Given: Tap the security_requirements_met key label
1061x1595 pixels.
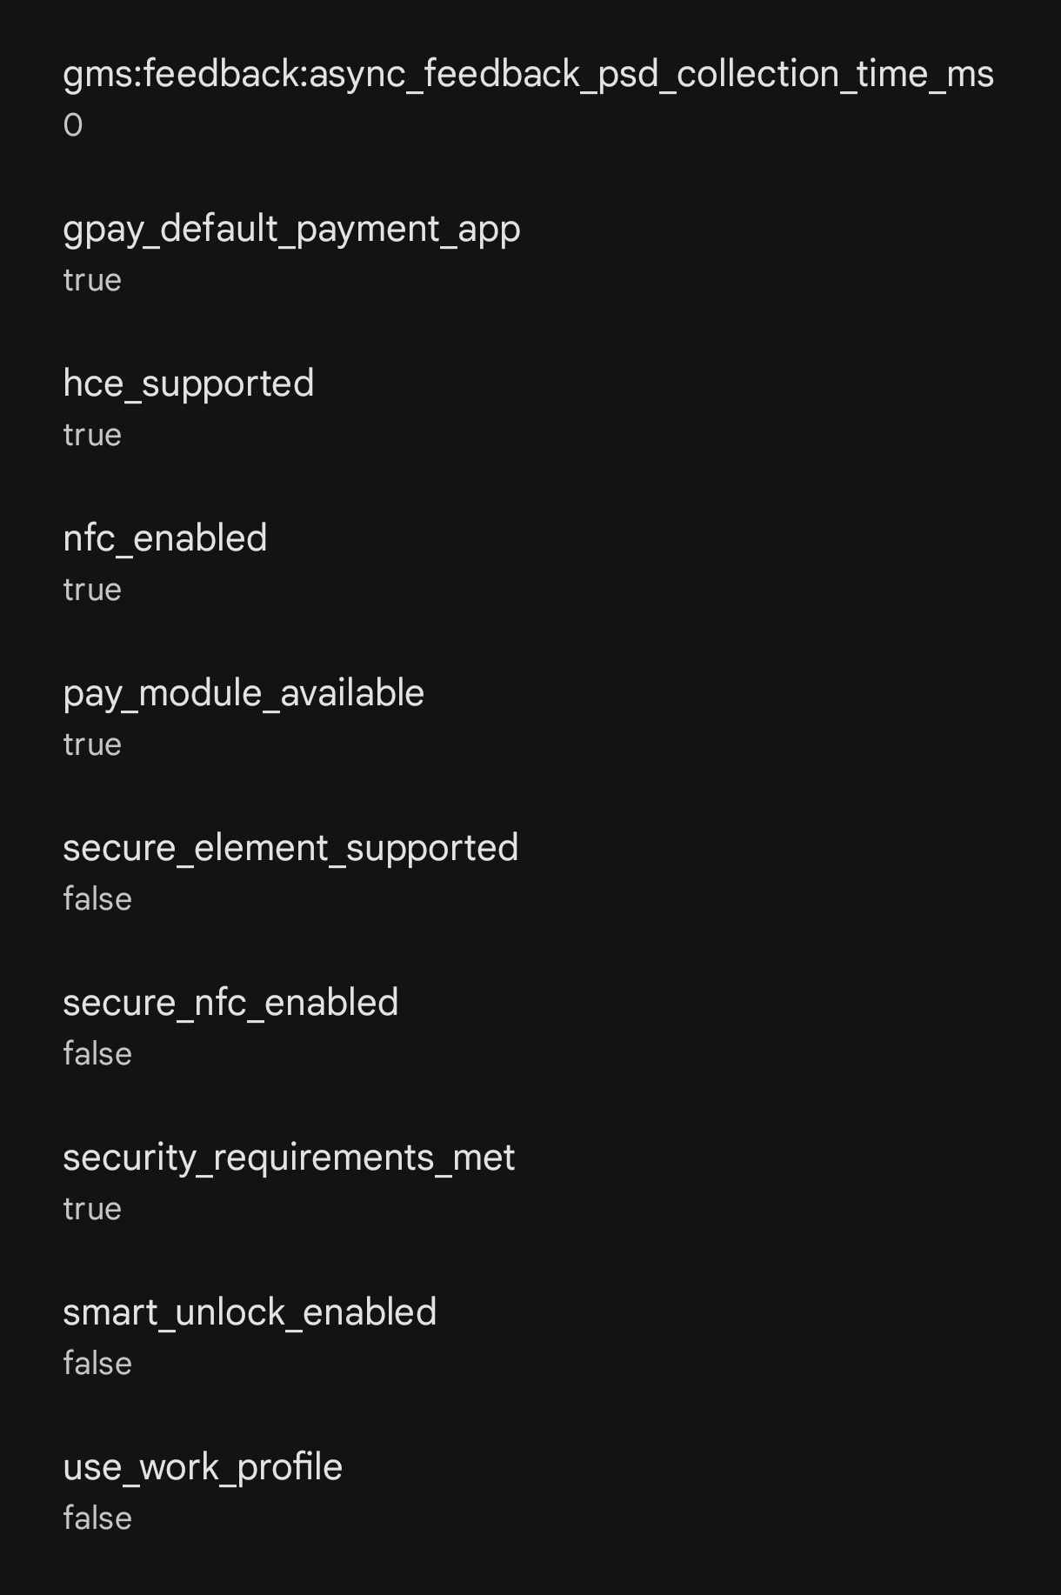Looking at the screenshot, I should pyautogui.click(x=289, y=1158).
